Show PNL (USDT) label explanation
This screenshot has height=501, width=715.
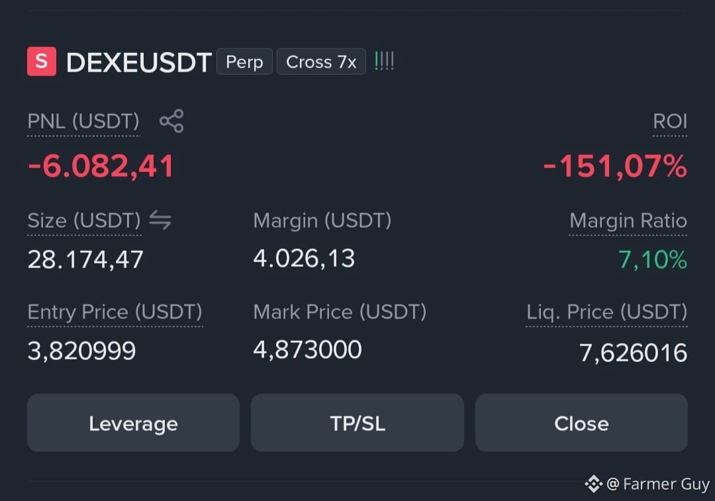(83, 121)
